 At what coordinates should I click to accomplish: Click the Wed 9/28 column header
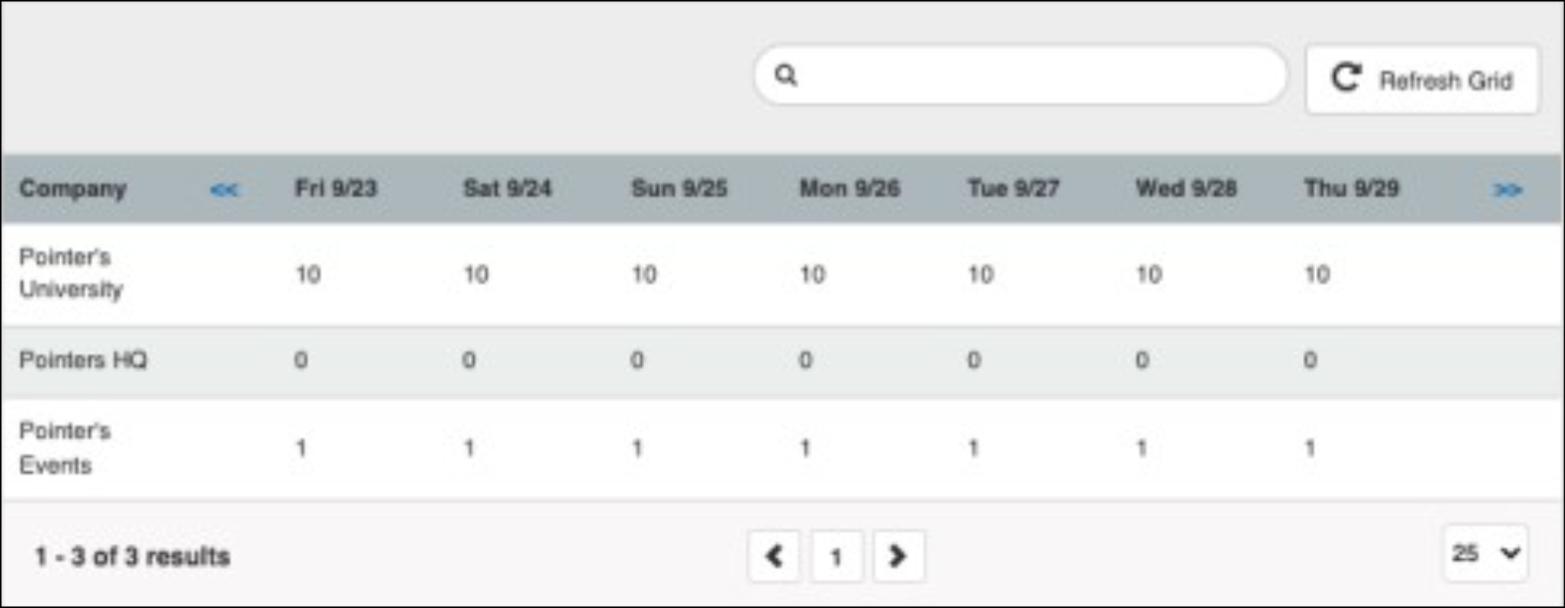(1186, 189)
